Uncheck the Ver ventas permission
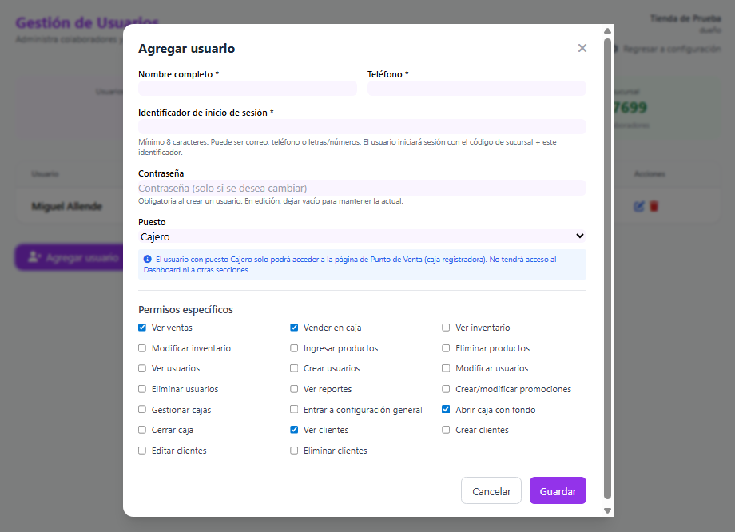The image size is (735, 532). pyautogui.click(x=142, y=328)
